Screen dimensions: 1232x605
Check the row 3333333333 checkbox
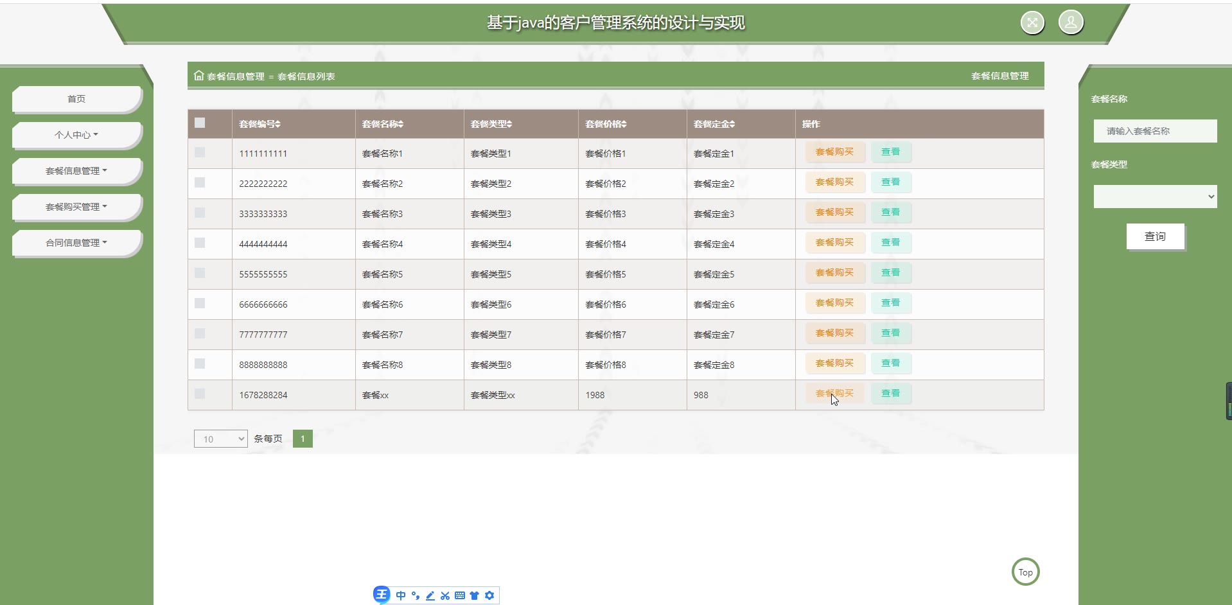[200, 213]
